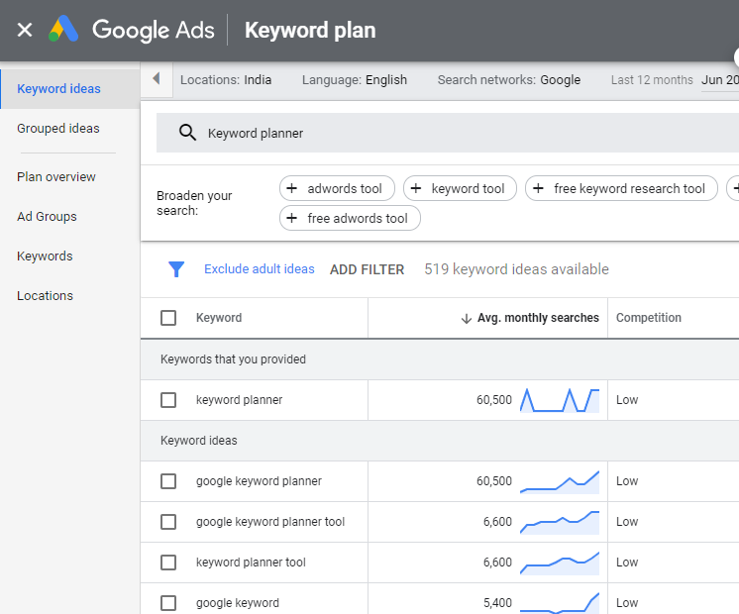Click 'free keyword research tool' suggestion chip

pyautogui.click(x=621, y=188)
